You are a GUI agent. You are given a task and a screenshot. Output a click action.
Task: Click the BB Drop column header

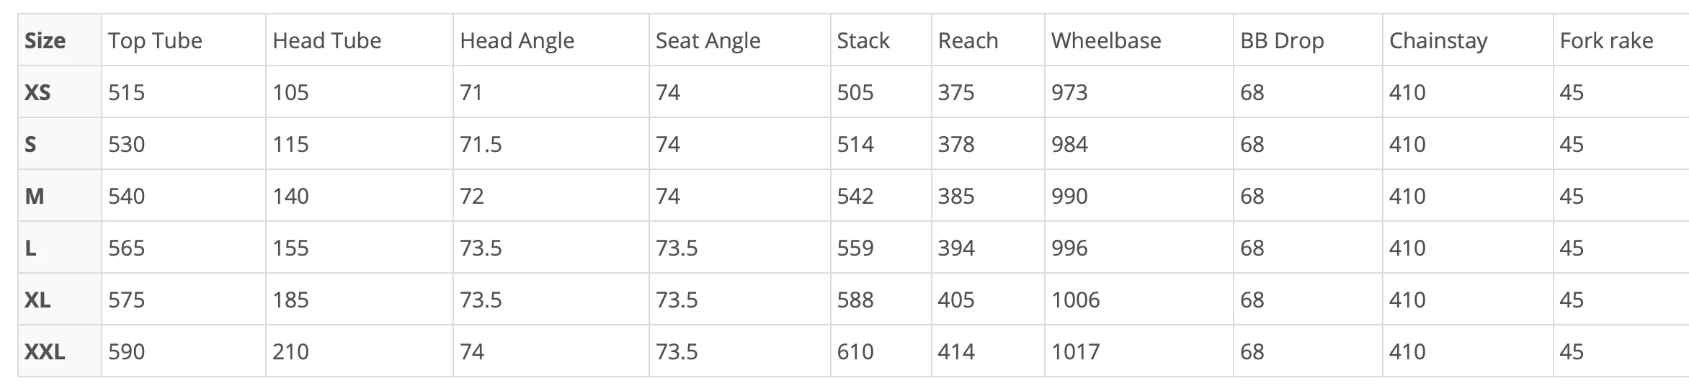(x=1281, y=41)
